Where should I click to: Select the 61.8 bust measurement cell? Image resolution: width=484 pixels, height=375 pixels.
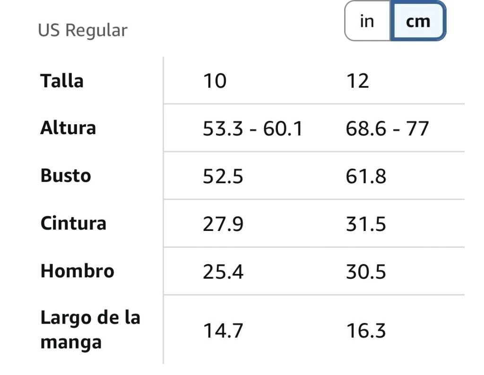366,177
